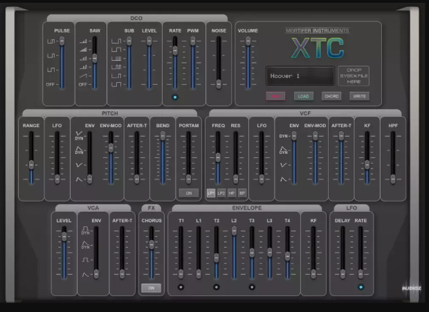
Task: Open the CHORD function button
Action: (x=331, y=96)
